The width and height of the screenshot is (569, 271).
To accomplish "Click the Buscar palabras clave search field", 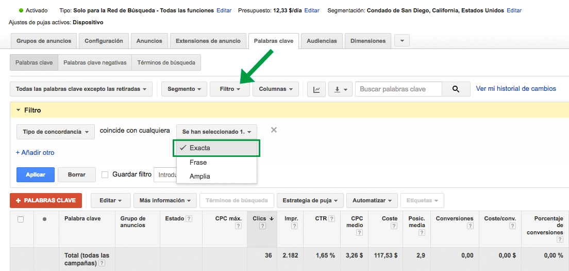I will pyautogui.click(x=398, y=89).
